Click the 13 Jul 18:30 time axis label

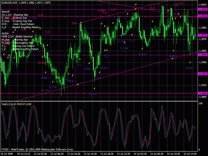[x=107, y=154]
